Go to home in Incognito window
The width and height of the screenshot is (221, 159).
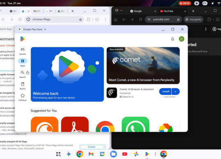pyautogui.click(x=115, y=20)
